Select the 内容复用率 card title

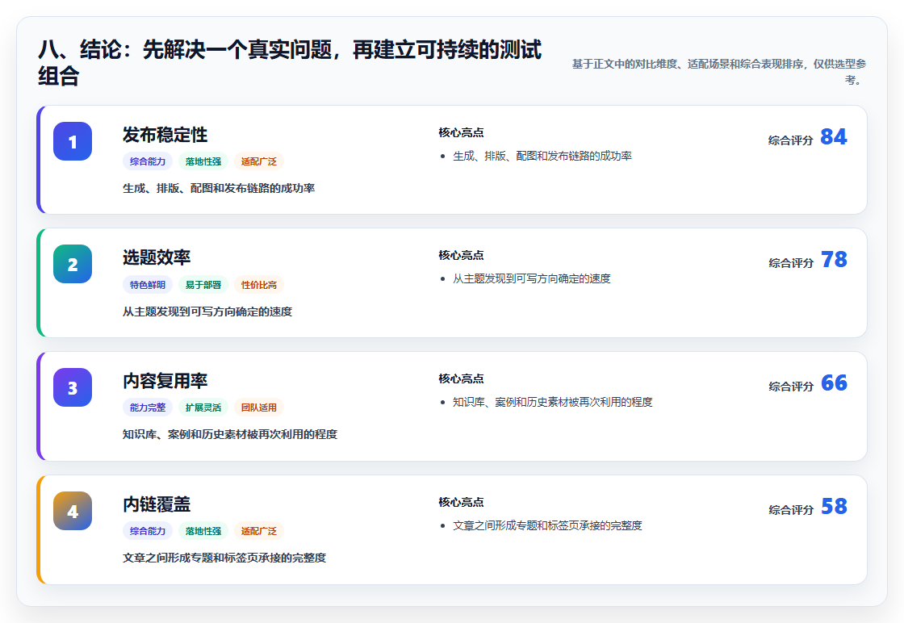tap(165, 380)
